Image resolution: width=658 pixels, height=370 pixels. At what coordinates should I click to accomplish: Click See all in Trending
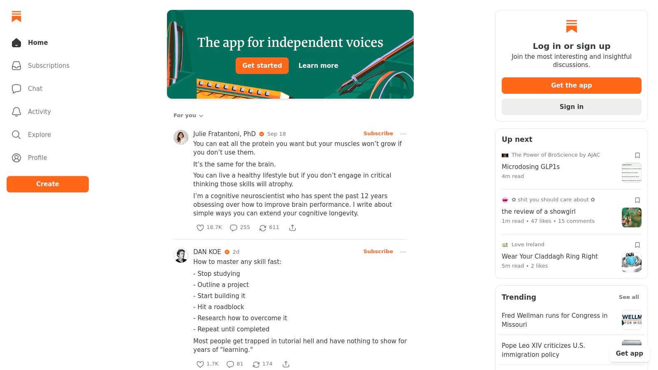click(x=629, y=297)
